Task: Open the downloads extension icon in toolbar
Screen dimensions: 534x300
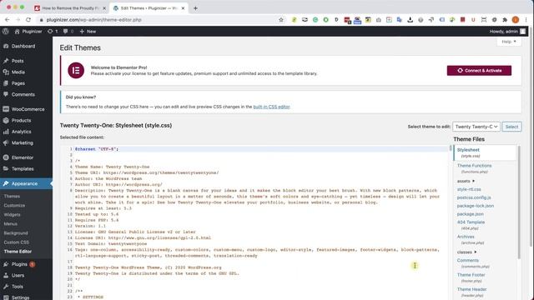Action: coord(410,20)
